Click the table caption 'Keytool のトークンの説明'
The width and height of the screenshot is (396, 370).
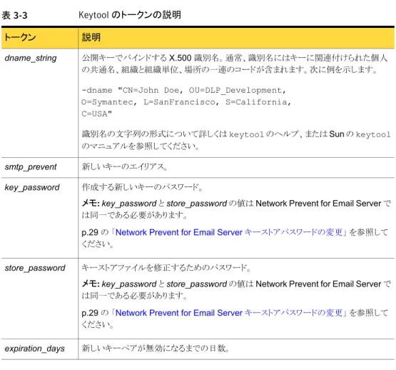(x=130, y=15)
